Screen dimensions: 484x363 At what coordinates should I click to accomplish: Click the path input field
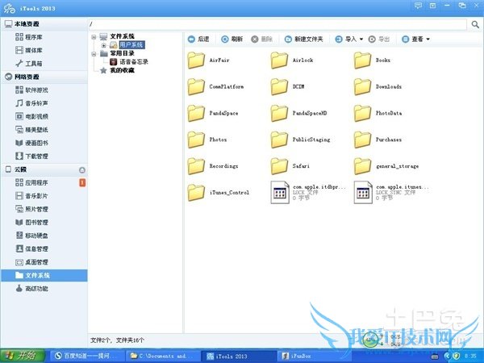(277, 24)
